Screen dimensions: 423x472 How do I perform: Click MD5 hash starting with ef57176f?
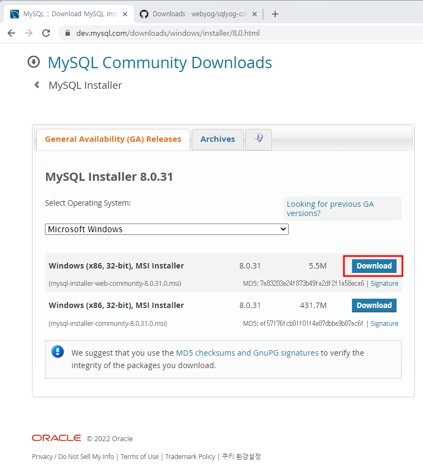pos(311,324)
